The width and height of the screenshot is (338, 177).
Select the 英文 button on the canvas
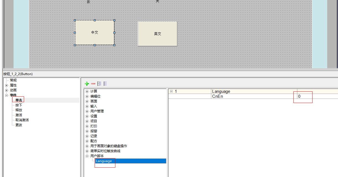point(157,34)
